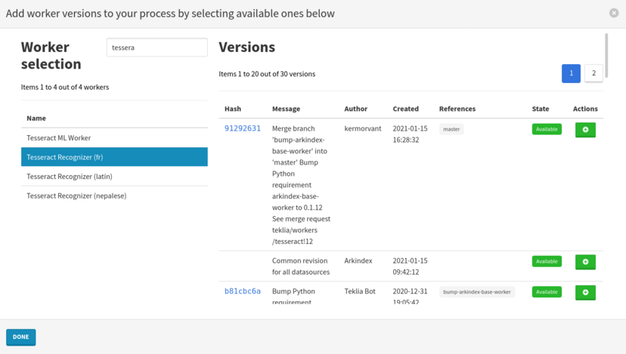The height and width of the screenshot is (354, 626).
Task: Open hash link b81cbc6a
Action: coord(242,291)
